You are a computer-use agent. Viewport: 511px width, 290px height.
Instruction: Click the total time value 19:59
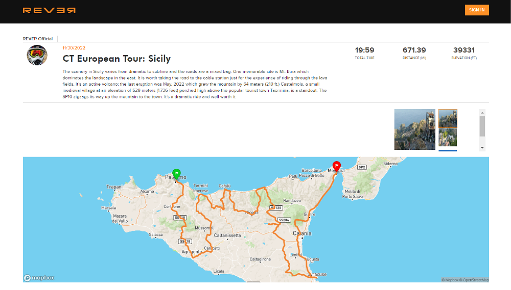pyautogui.click(x=364, y=50)
